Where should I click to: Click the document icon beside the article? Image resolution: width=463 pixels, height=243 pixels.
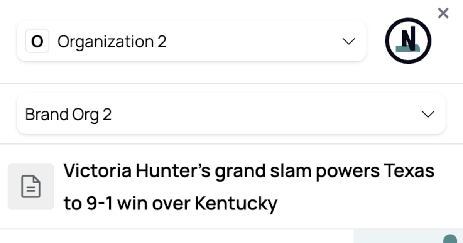31,187
